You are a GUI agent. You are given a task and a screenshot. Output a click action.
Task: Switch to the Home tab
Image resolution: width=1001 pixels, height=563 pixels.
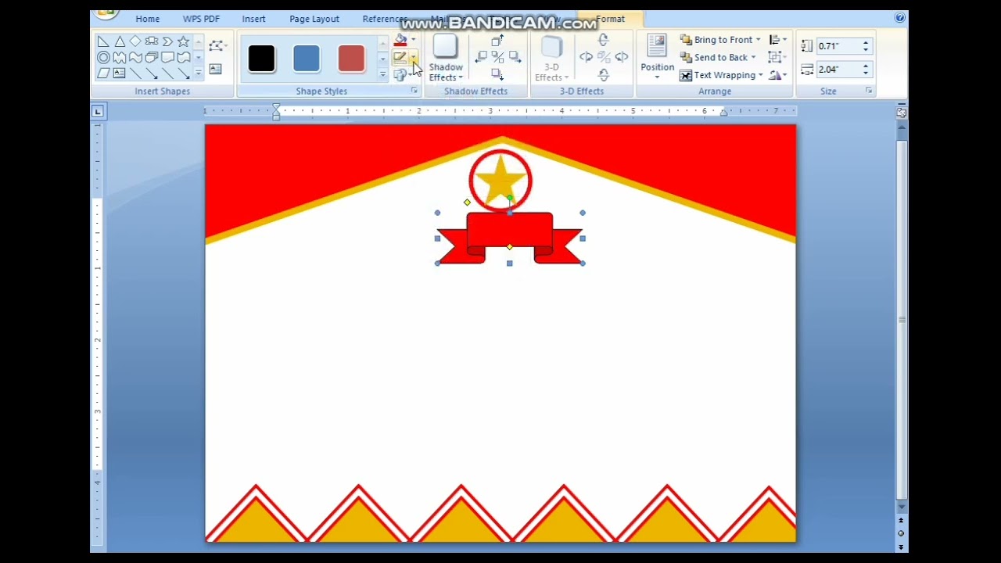(147, 19)
